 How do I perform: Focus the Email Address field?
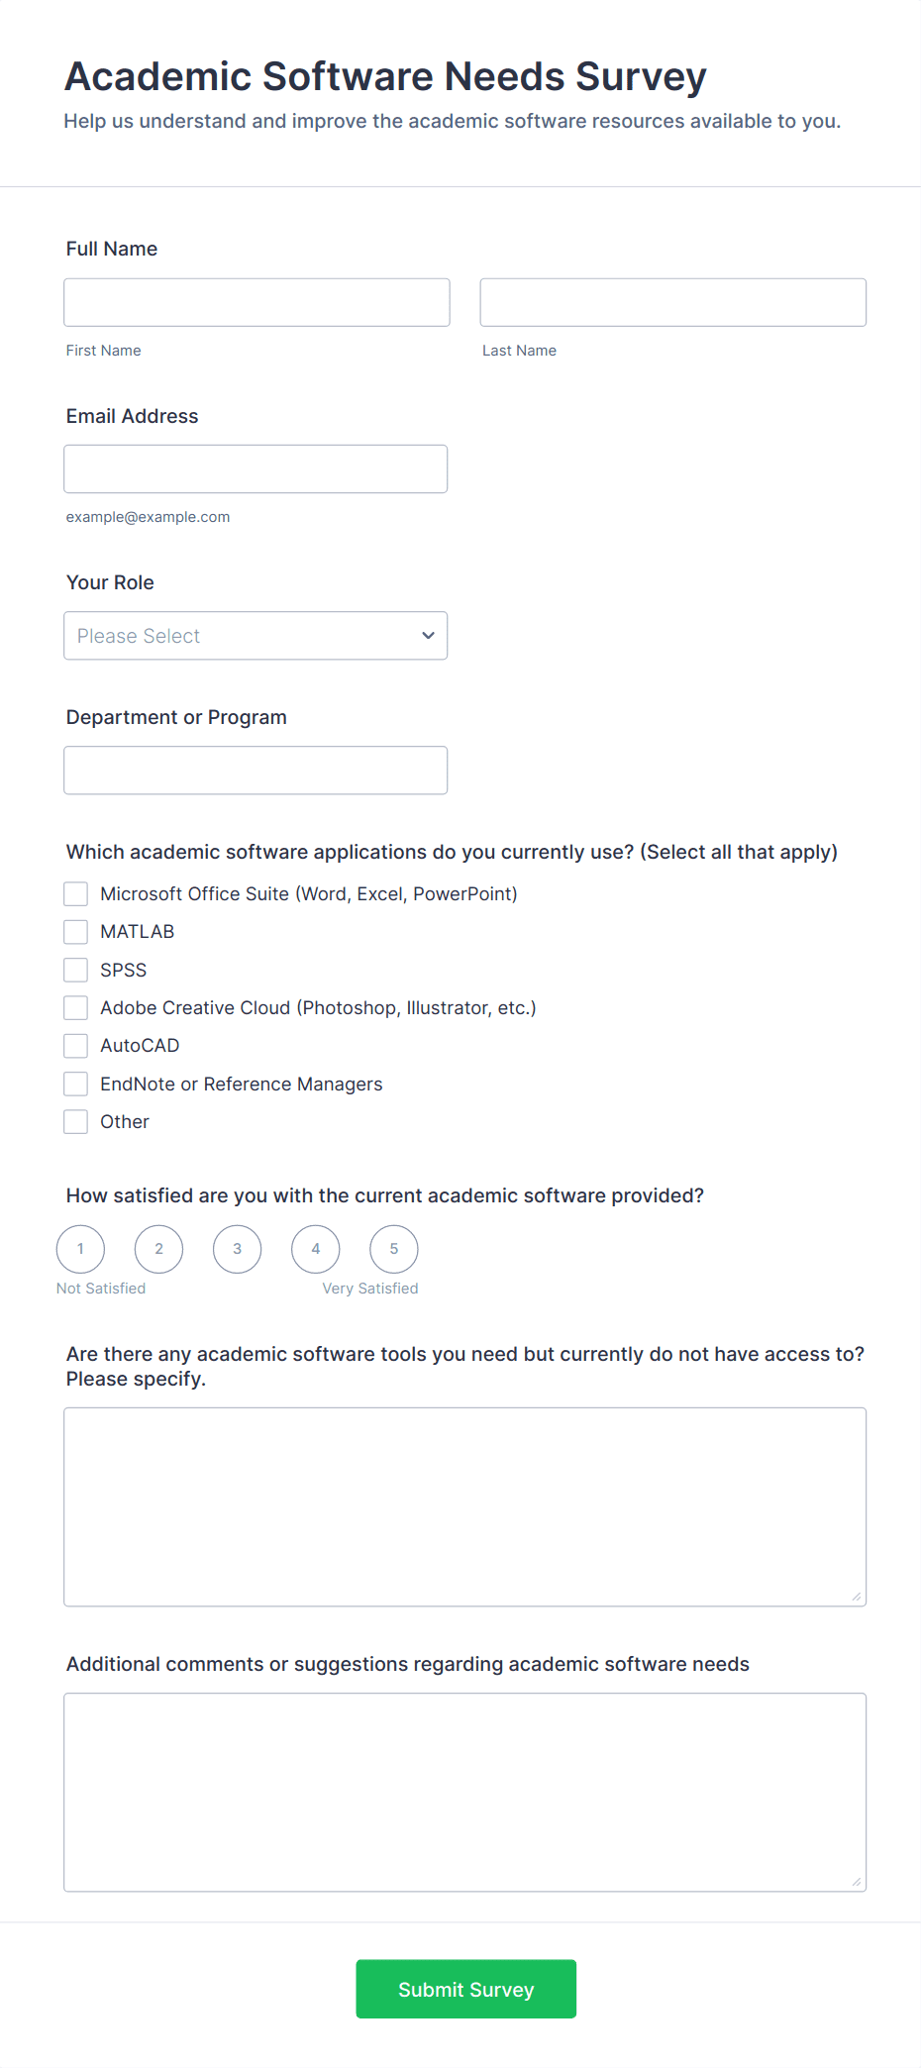(x=256, y=468)
